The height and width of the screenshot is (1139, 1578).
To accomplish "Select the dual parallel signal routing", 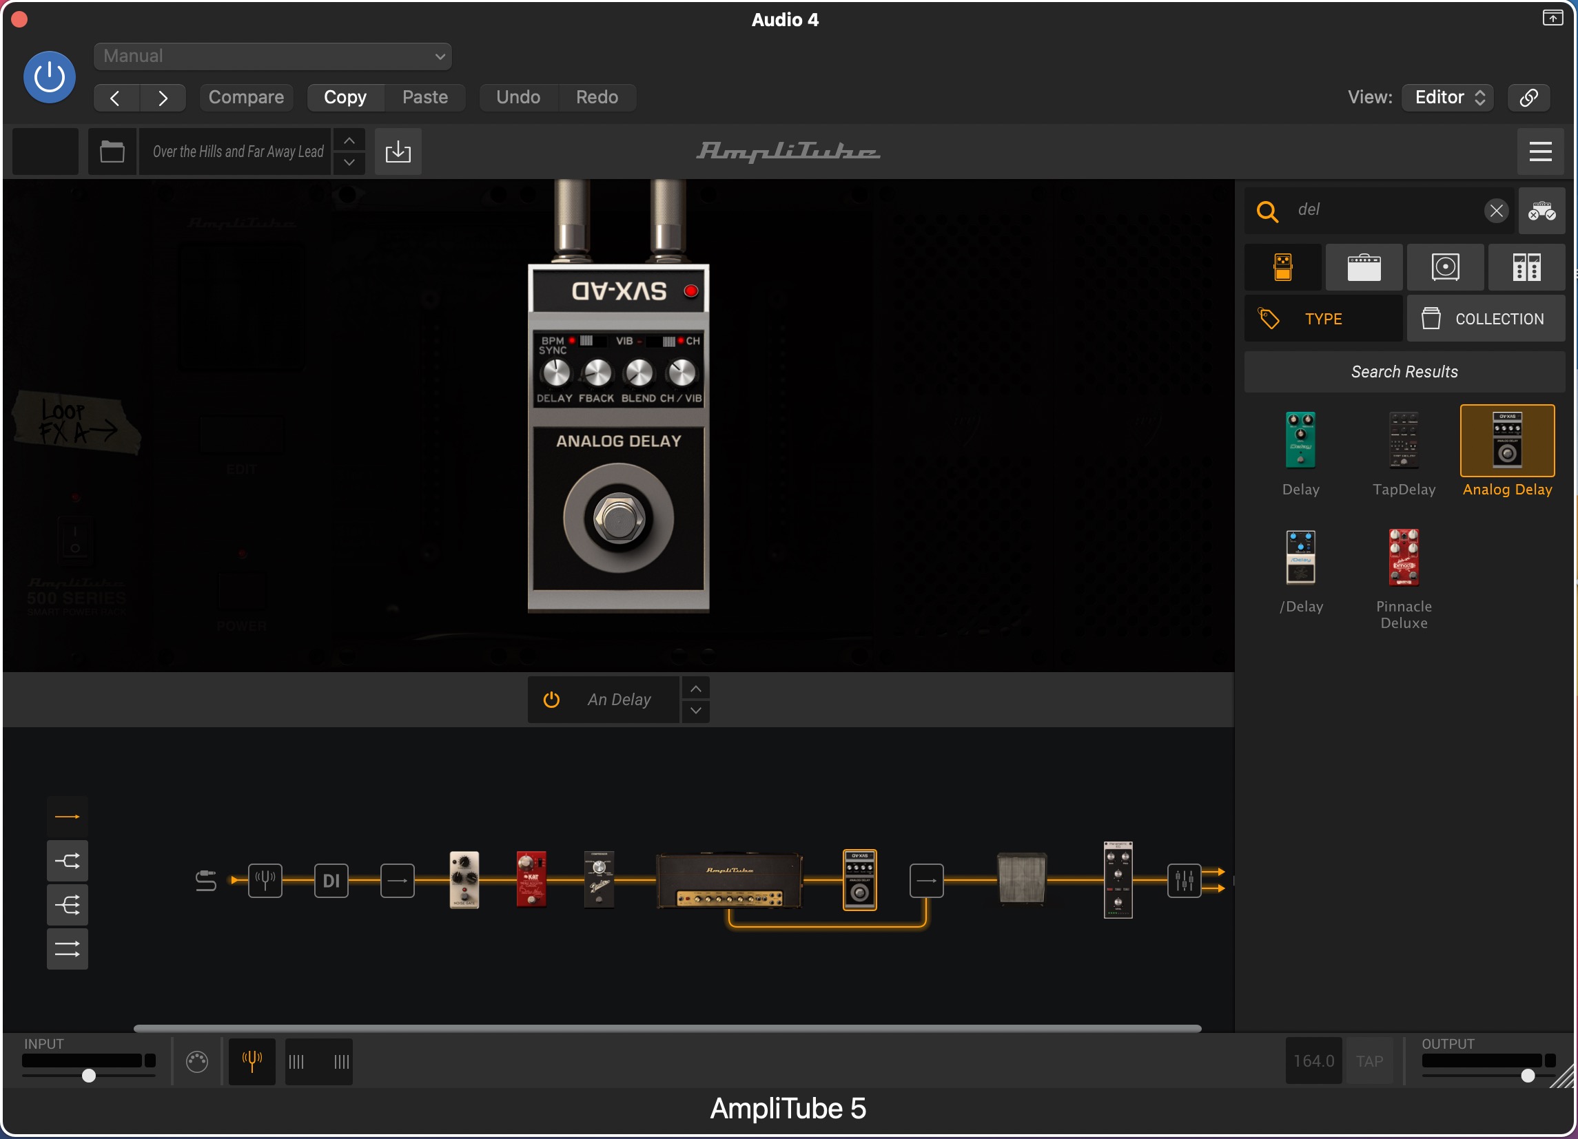I will [68, 949].
